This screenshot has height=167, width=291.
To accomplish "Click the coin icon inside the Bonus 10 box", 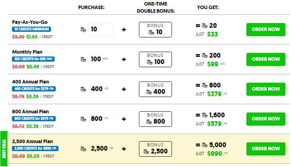I will (x=151, y=32).
